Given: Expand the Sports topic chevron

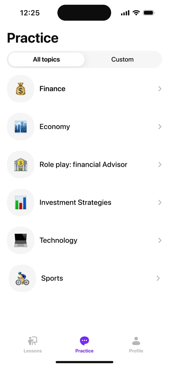Looking at the screenshot, I should point(158,278).
